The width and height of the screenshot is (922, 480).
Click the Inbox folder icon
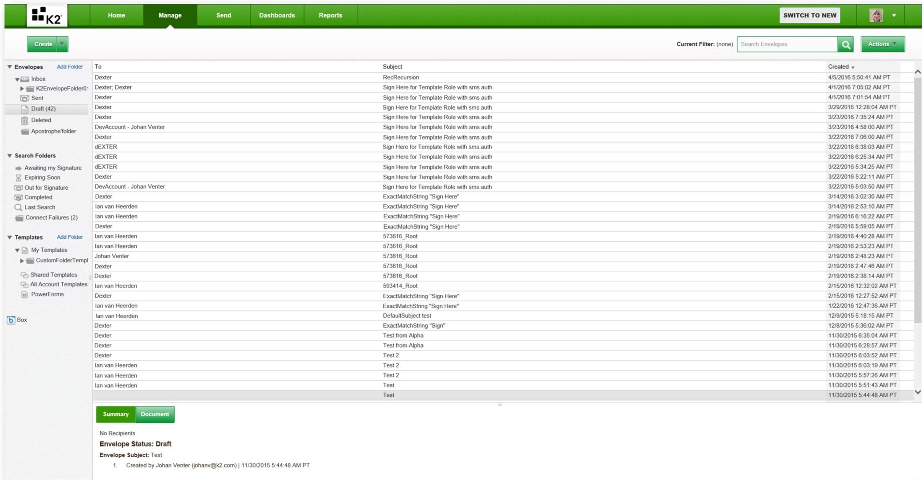click(25, 79)
